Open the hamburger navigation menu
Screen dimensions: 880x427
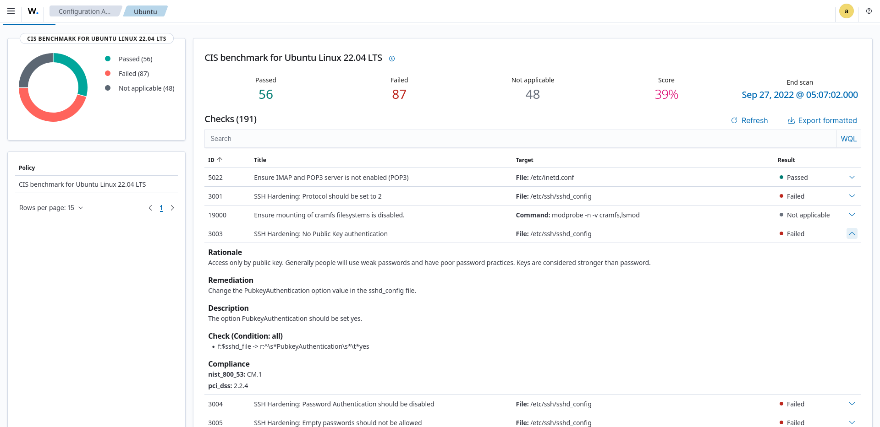point(11,11)
